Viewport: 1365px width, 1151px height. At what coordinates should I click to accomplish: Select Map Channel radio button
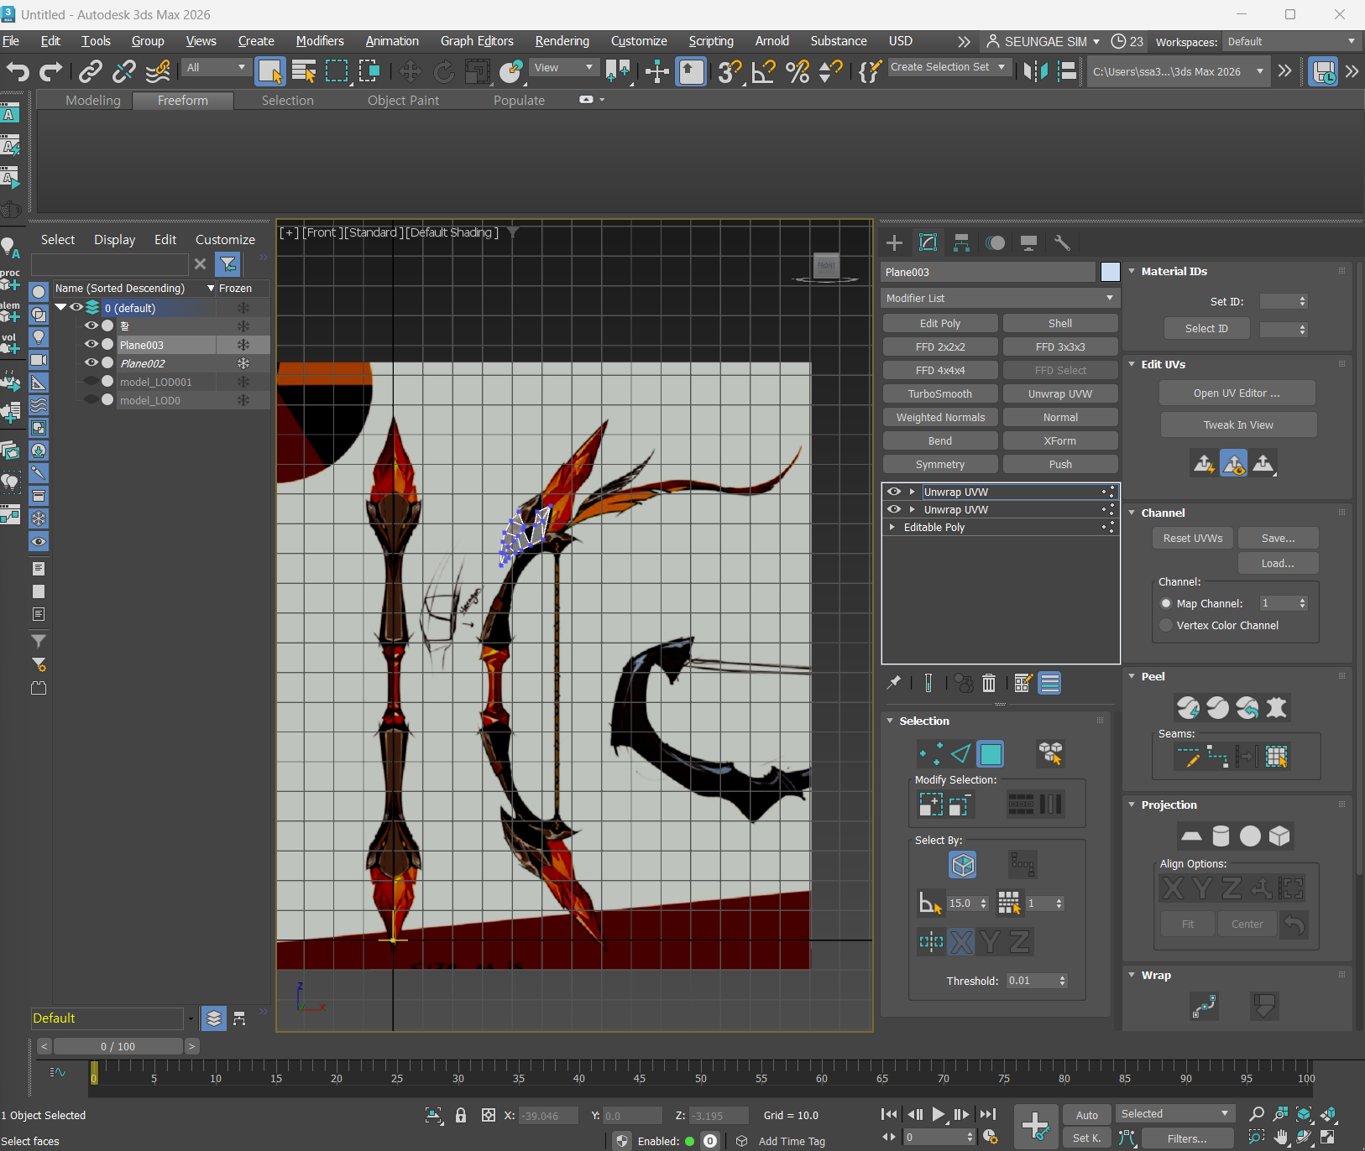1166,603
